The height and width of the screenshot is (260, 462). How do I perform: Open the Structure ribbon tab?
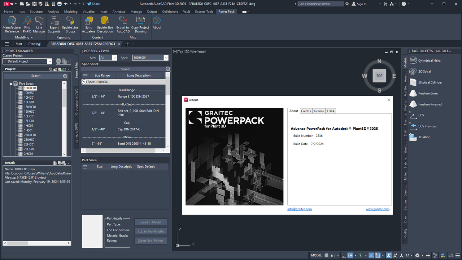(36, 12)
